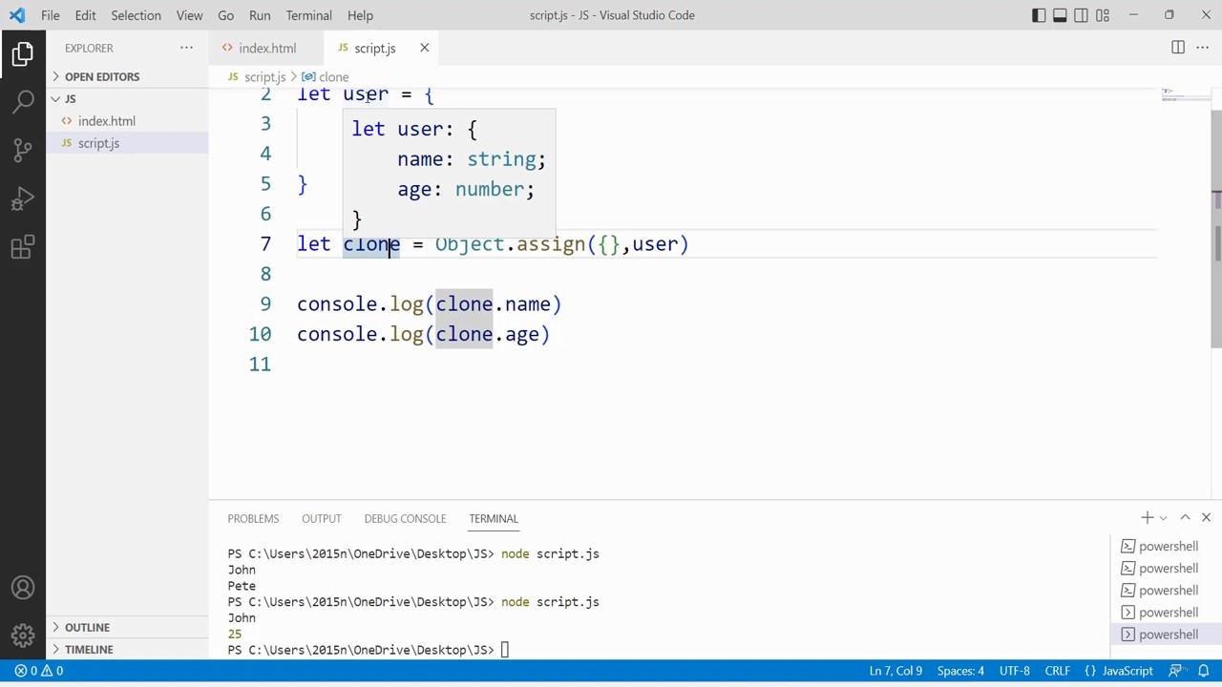This screenshot has width=1222, height=687.
Task: Open the Terminal menu
Action: (308, 15)
